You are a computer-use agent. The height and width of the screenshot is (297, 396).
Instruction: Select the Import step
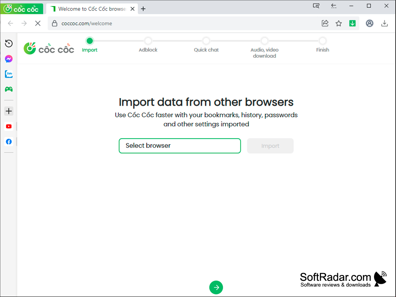(90, 46)
